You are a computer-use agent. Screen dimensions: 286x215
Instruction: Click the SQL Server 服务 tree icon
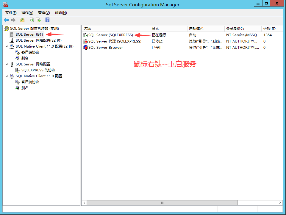pyautogui.click(x=12, y=34)
